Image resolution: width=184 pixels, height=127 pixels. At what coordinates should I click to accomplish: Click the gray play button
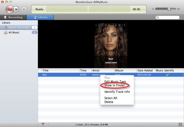click(x=24, y=9)
